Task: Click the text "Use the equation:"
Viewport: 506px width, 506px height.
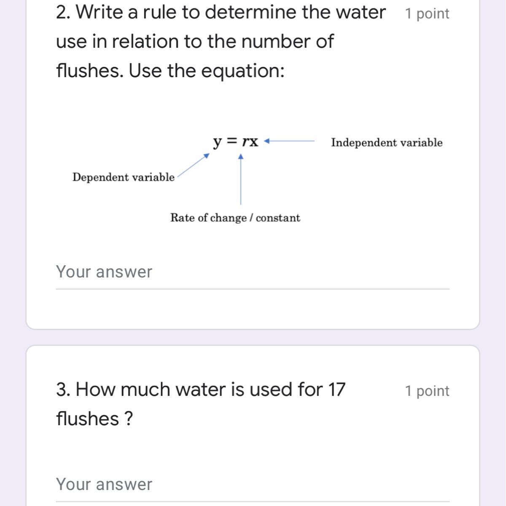Action: [x=207, y=70]
